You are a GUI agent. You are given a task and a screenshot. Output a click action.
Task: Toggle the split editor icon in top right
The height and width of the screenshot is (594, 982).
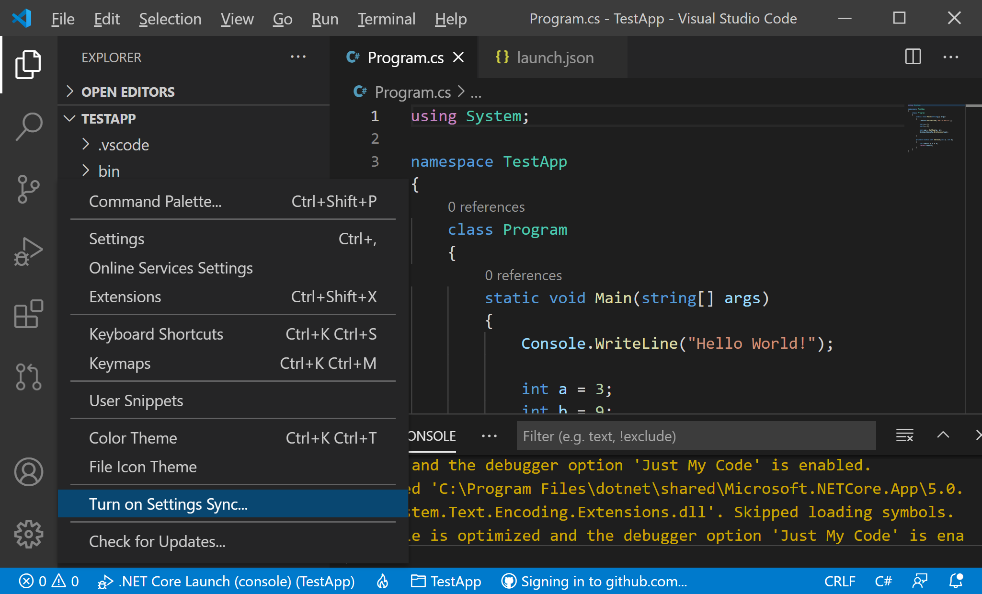click(x=913, y=57)
